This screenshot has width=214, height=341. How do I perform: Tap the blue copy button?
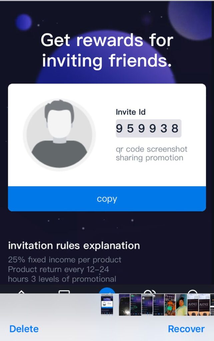[107, 199]
